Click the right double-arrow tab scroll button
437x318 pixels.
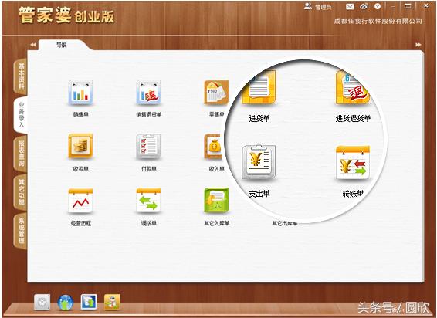point(418,45)
